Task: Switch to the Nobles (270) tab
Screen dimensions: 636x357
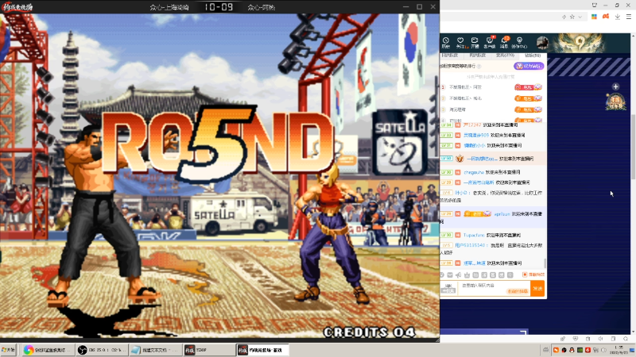Action: point(505,56)
